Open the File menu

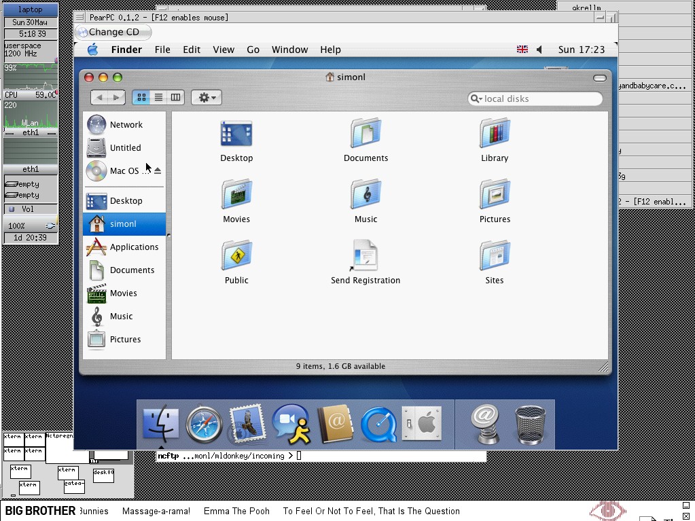162,50
